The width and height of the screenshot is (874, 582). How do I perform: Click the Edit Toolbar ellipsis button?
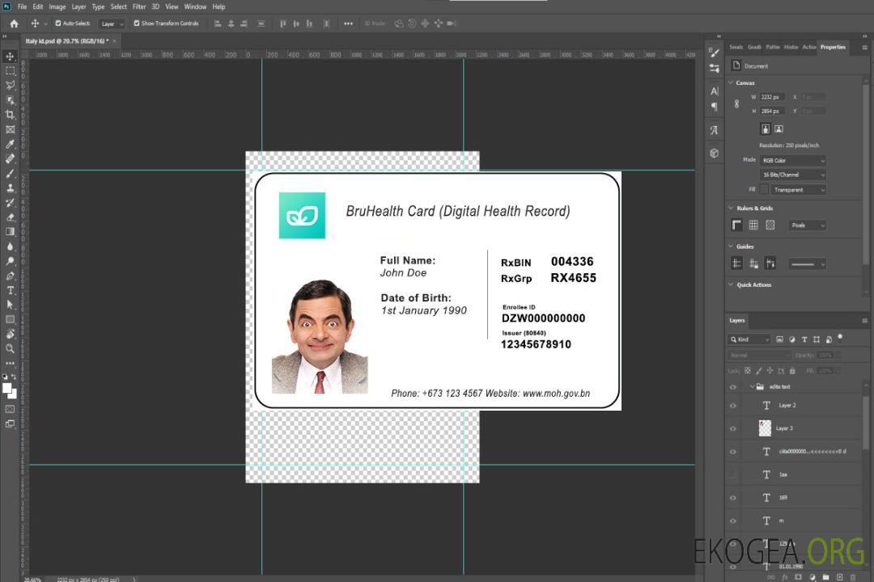point(10,363)
